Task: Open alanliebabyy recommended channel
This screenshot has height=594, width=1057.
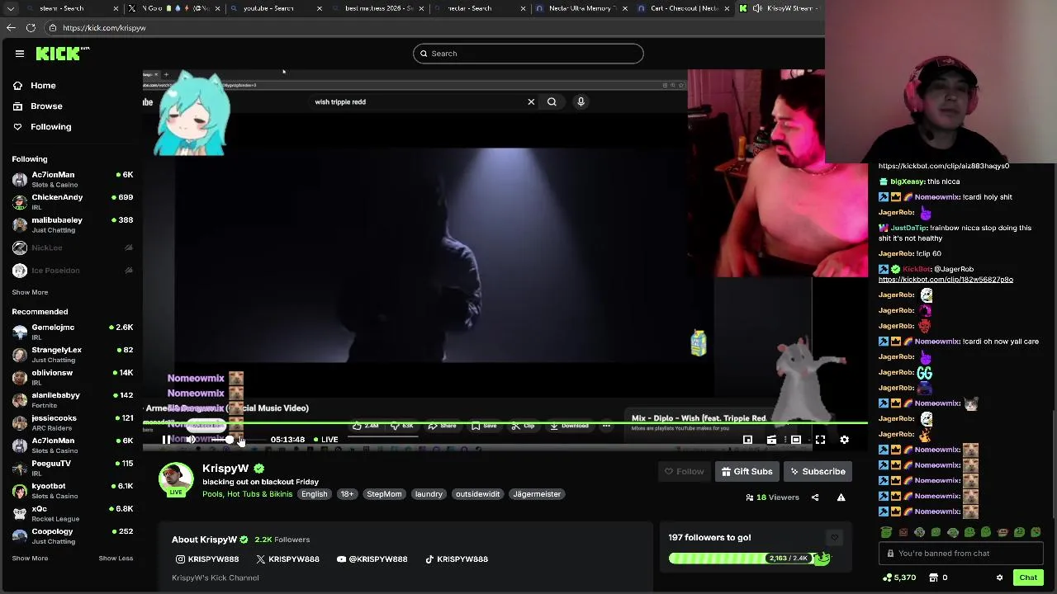Action: click(73, 399)
